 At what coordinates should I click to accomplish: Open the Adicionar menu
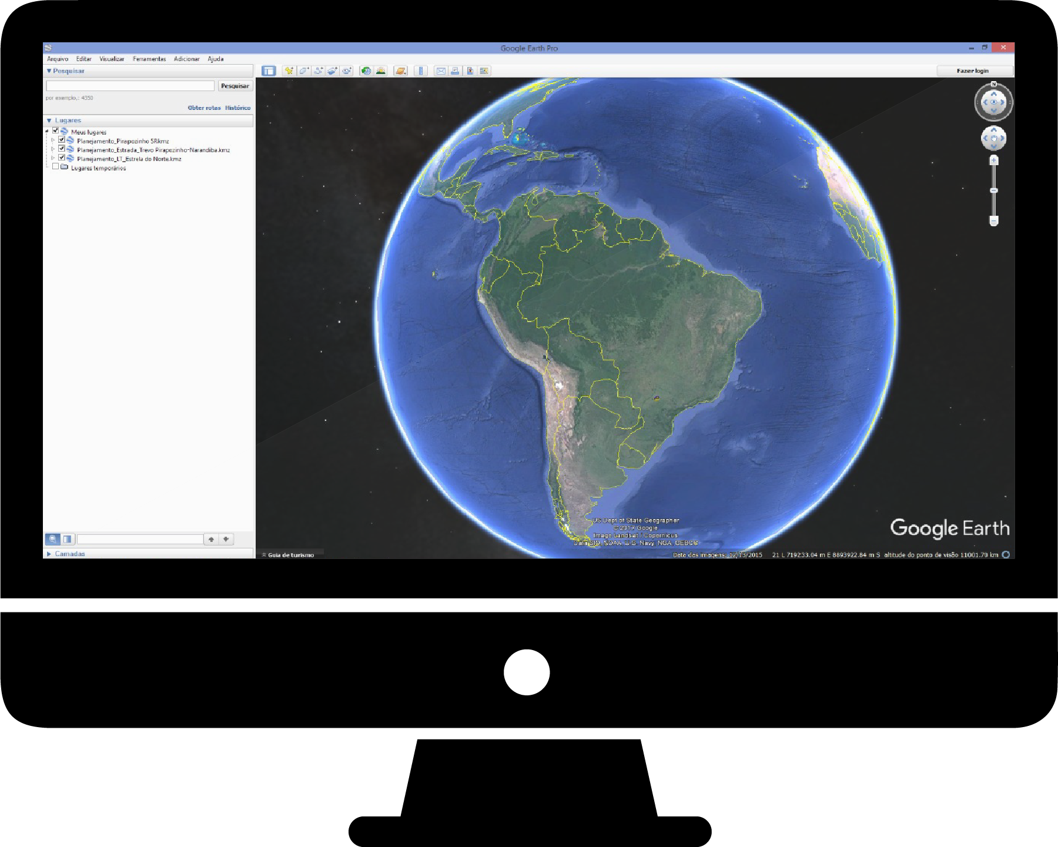point(187,59)
